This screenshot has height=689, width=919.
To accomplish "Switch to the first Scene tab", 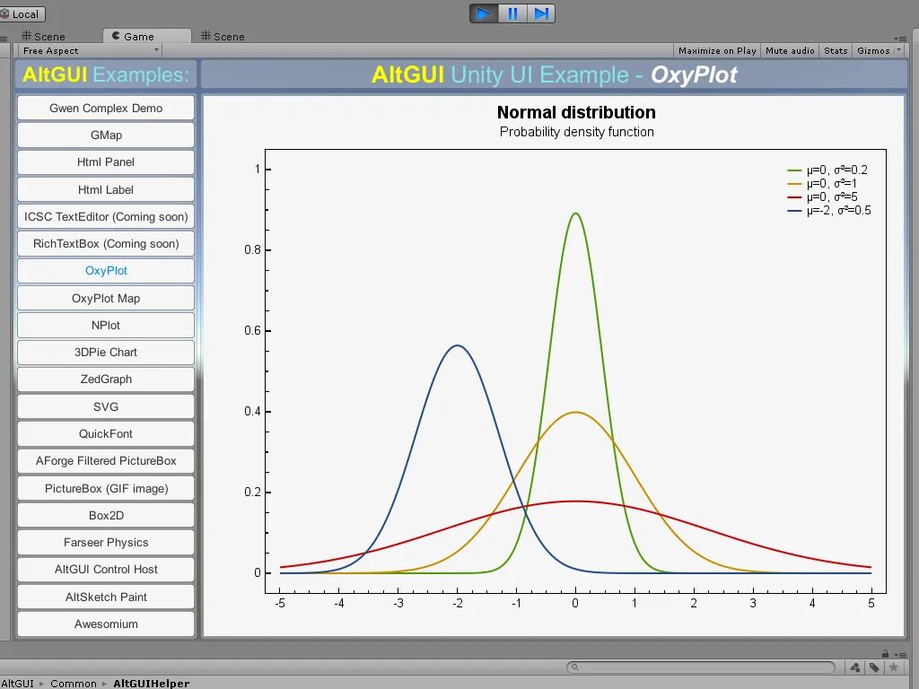I will [43, 36].
